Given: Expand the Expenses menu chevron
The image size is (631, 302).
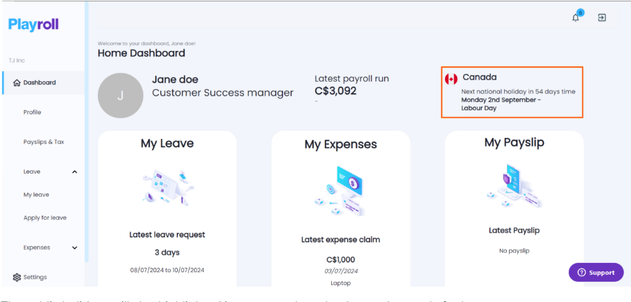Looking at the screenshot, I should pyautogui.click(x=75, y=248).
